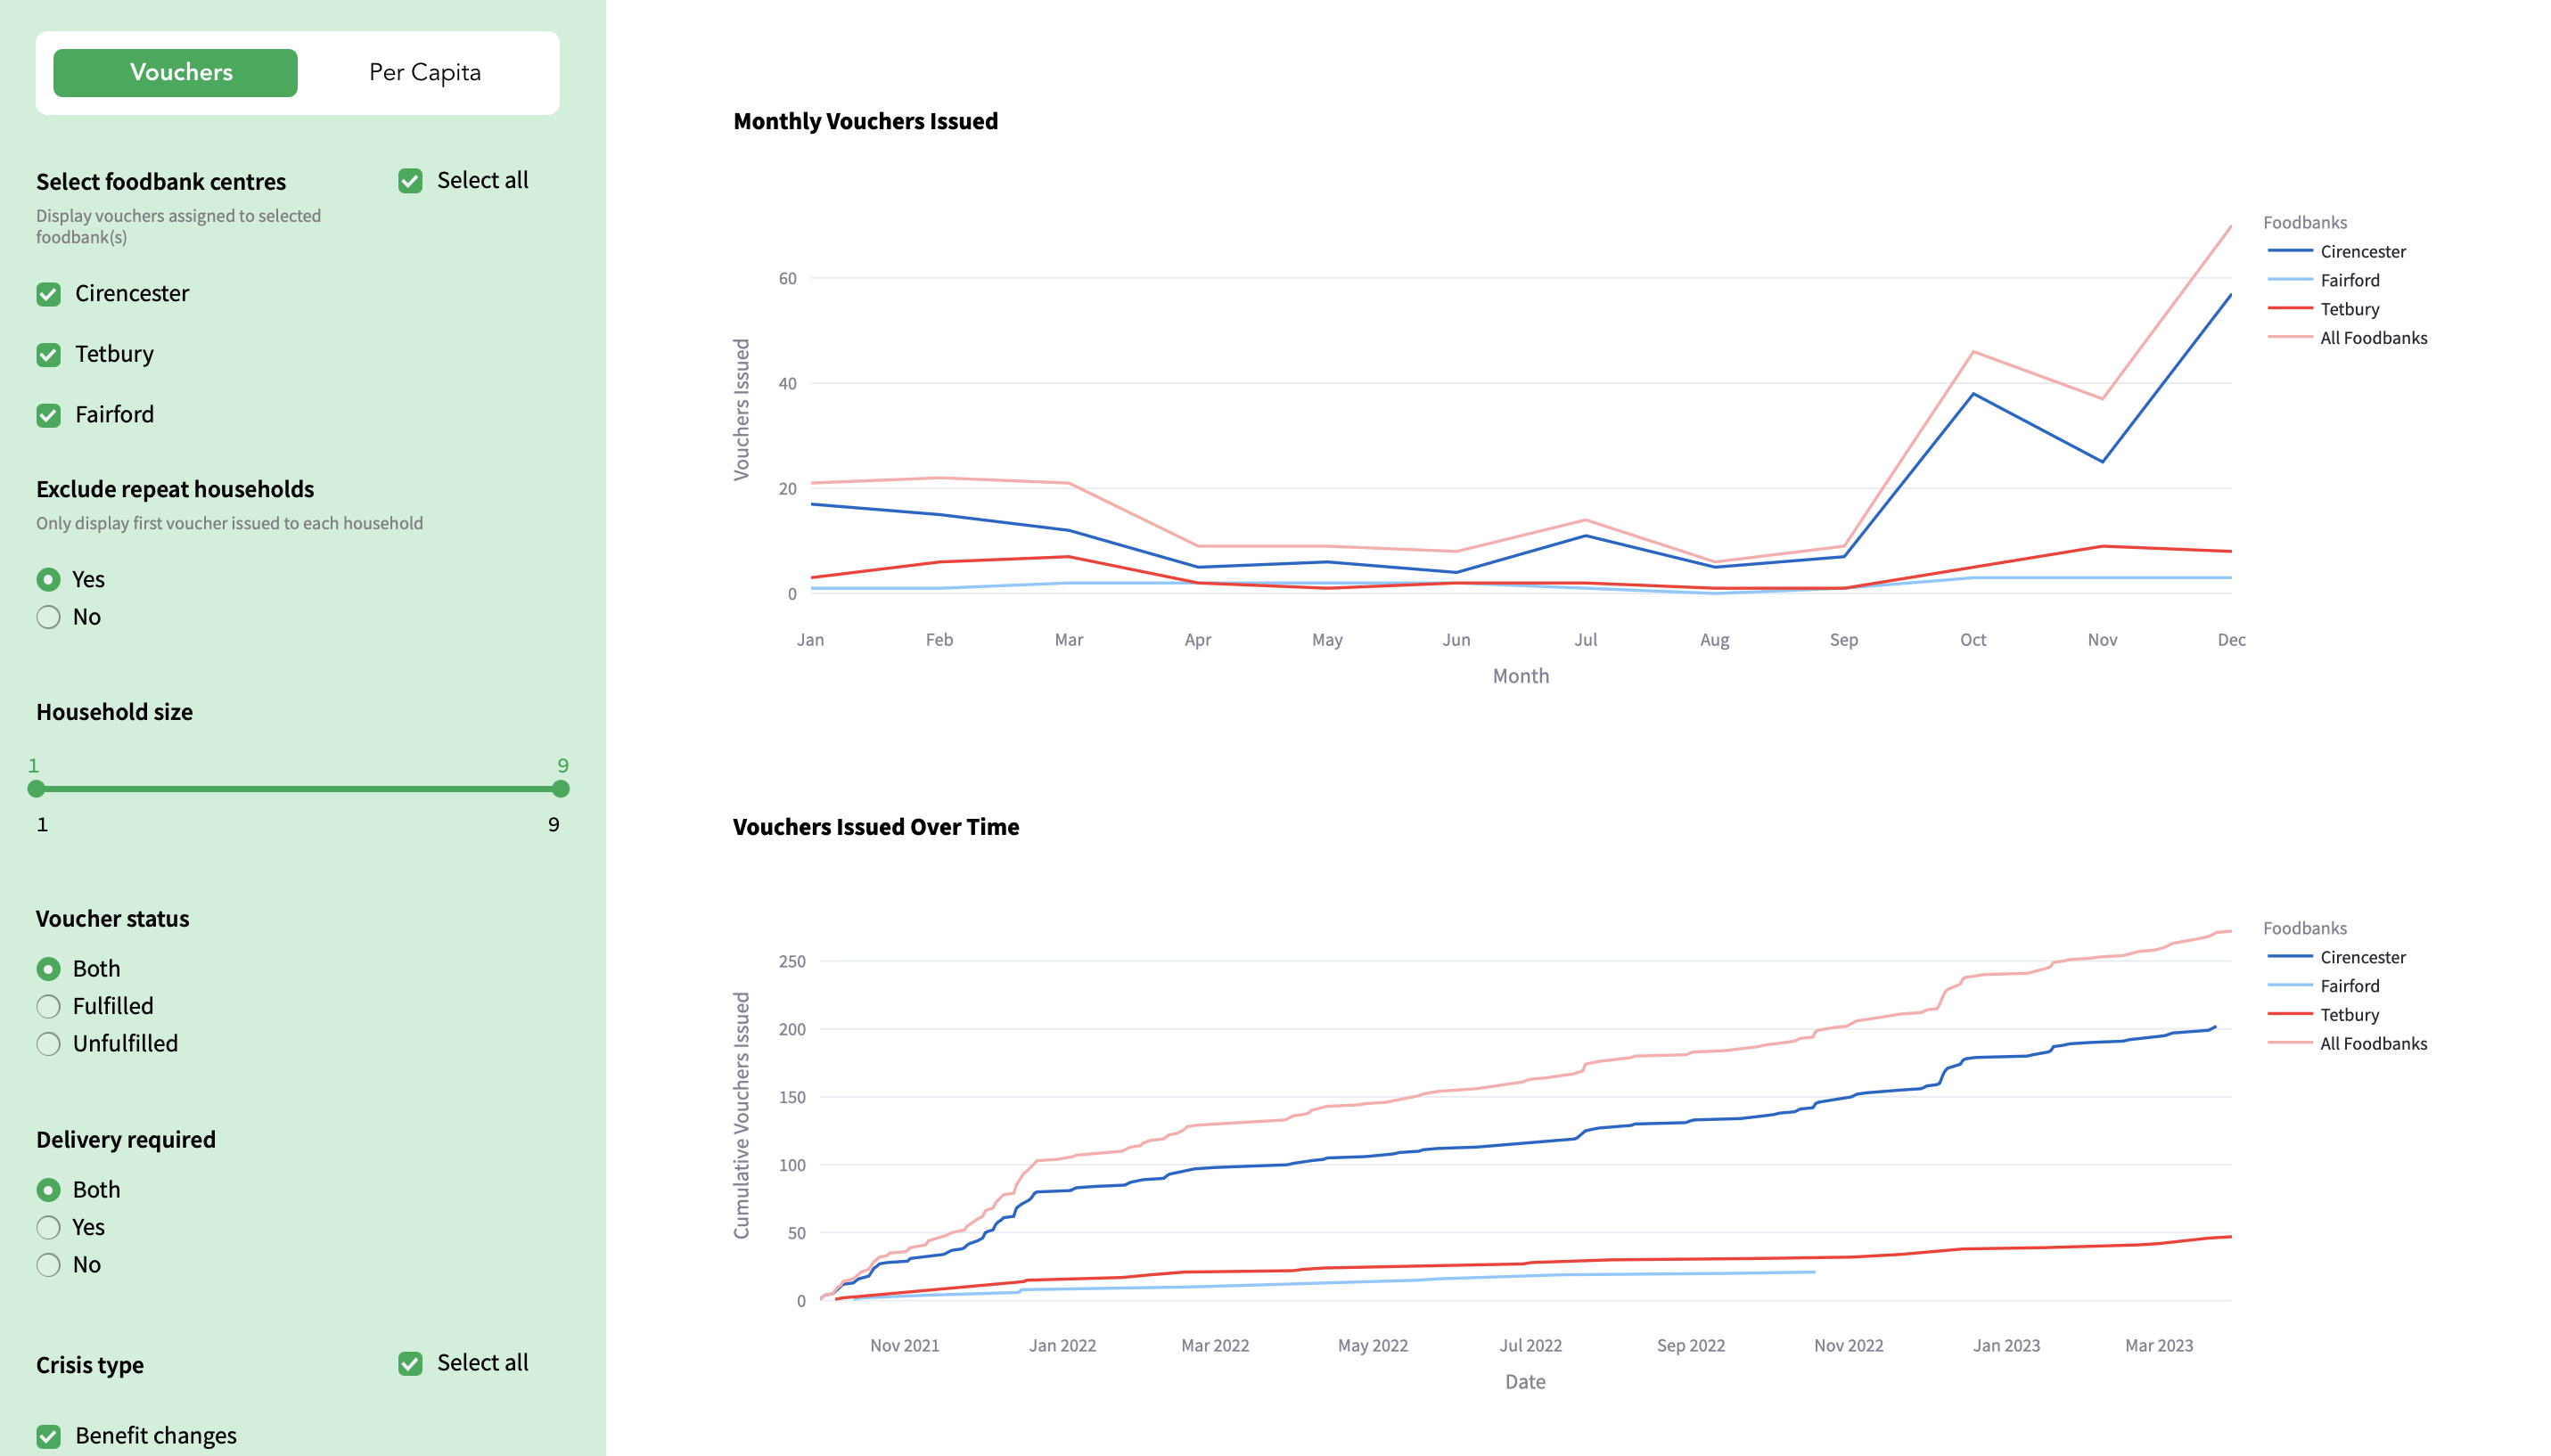Uncheck Select all foodbank centres
This screenshot has width=2551, height=1456.
pos(410,180)
